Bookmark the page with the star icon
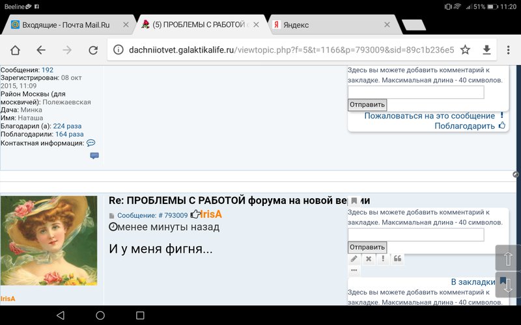Viewport: 521px width, 325px height. click(465, 50)
